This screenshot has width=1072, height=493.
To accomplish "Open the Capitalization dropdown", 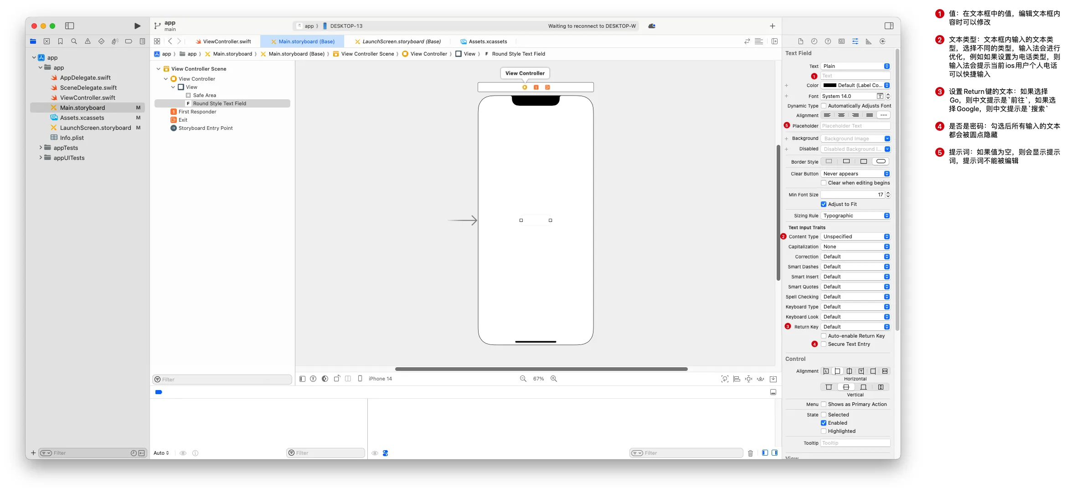I will 856,246.
